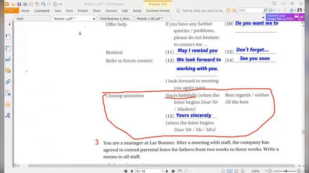Viewport: 309px width, 173px height.
Task: Open the orange File menu button
Action: (12, 10)
